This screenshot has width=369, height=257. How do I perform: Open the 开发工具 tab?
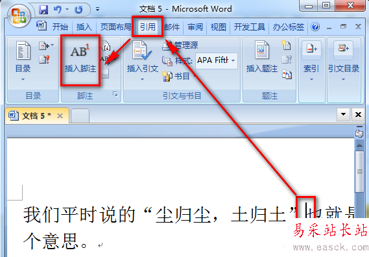pos(250,27)
